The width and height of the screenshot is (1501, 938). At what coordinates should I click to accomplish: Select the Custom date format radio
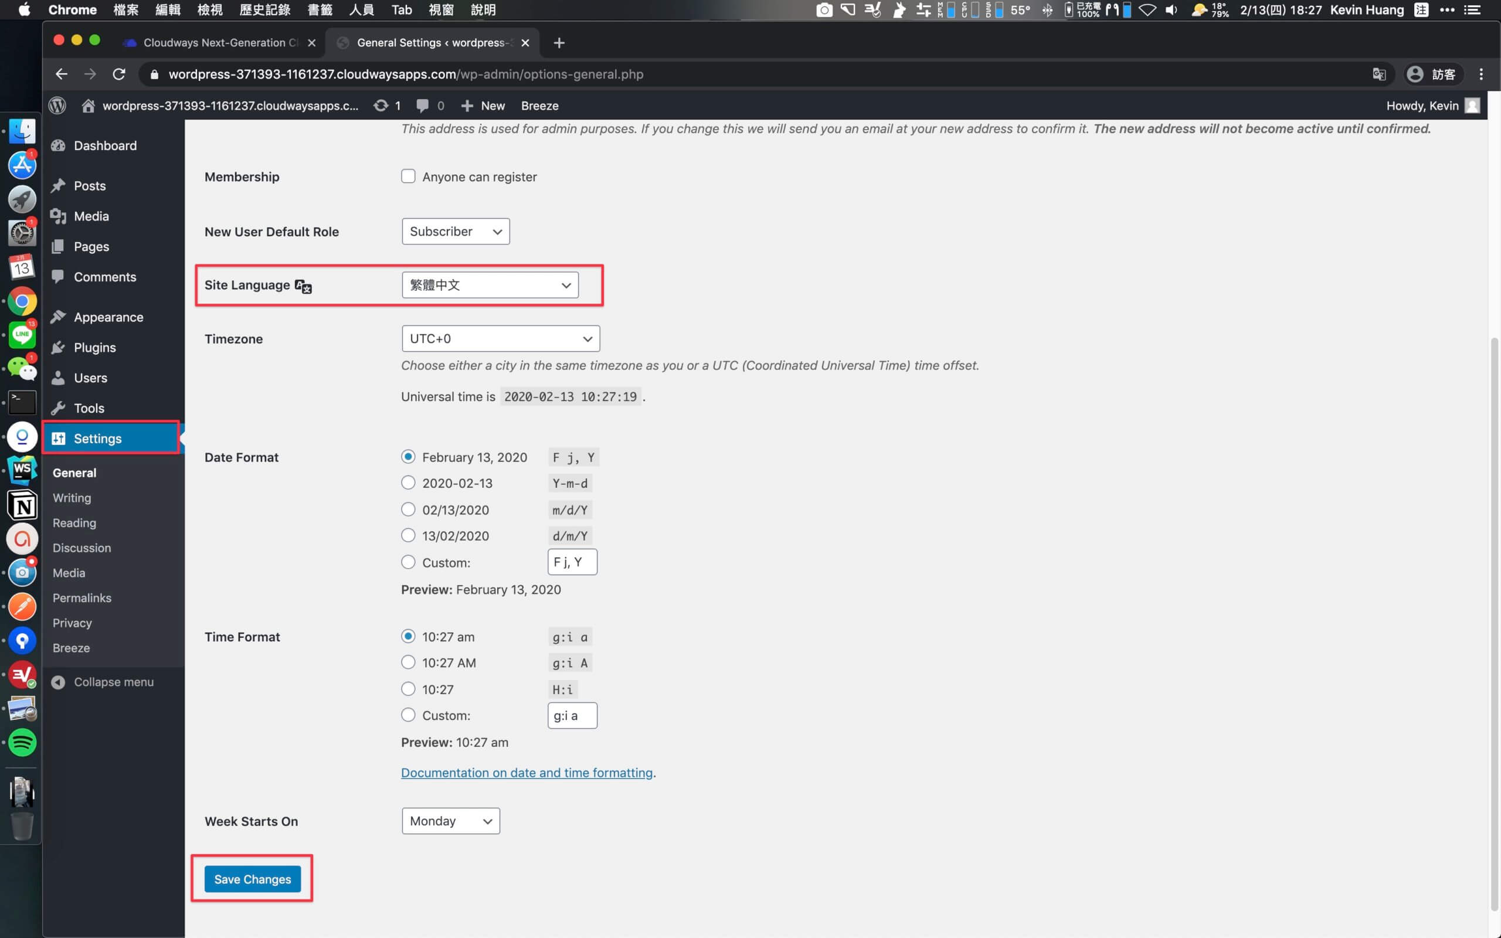click(x=408, y=562)
